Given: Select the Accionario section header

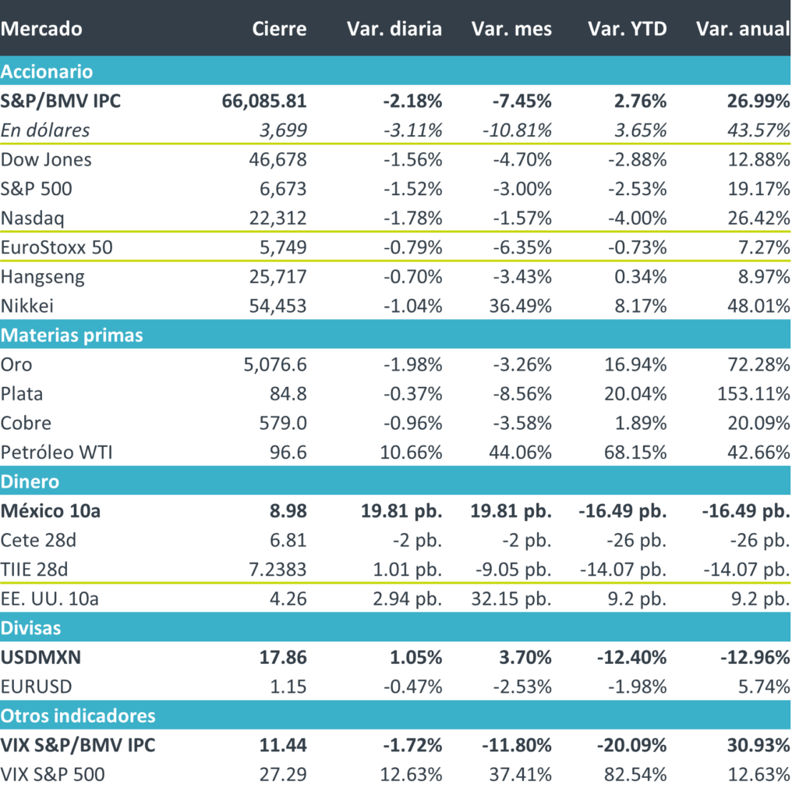Looking at the screenshot, I should point(47,72).
